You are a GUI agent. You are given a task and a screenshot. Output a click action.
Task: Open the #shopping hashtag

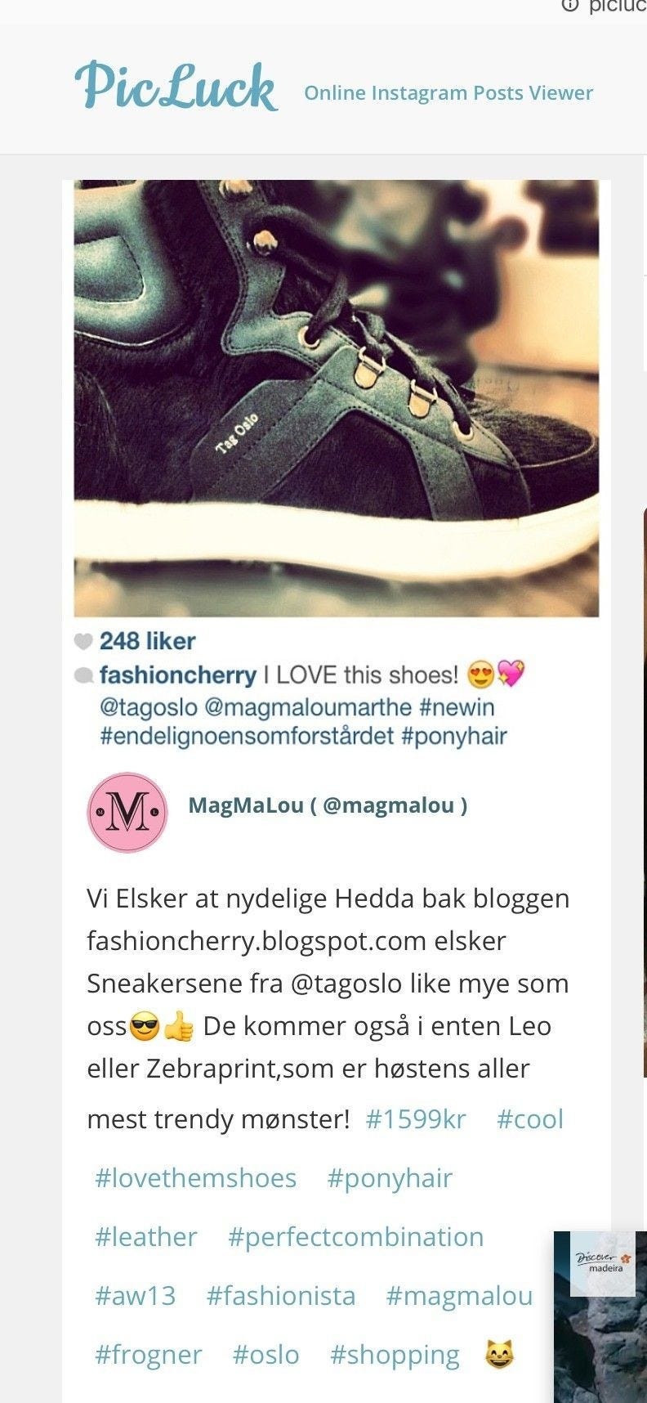point(395,1355)
